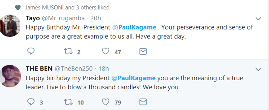The height and width of the screenshot is (110, 269).
Task: Share THE BEN's tweet by message envelope
Action: (x=143, y=102)
